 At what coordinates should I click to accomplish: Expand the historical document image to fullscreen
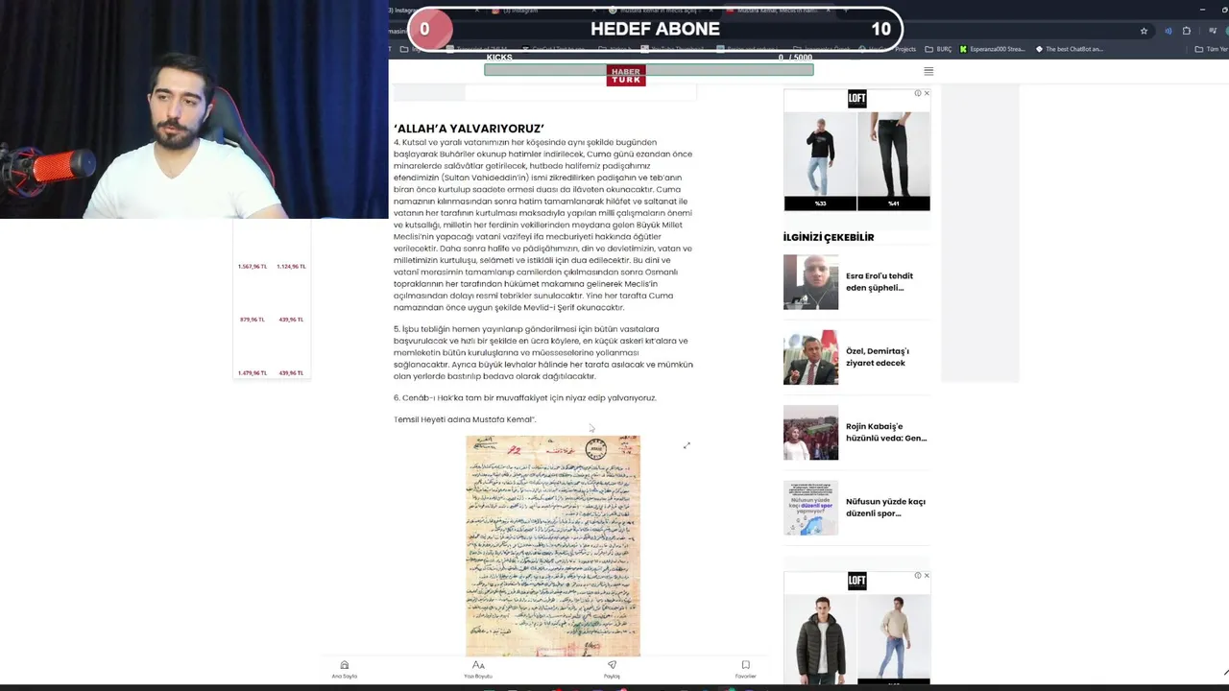coord(687,445)
